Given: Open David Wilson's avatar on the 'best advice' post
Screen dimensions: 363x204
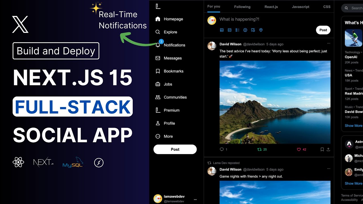Looking at the screenshot, I should click(212, 46).
